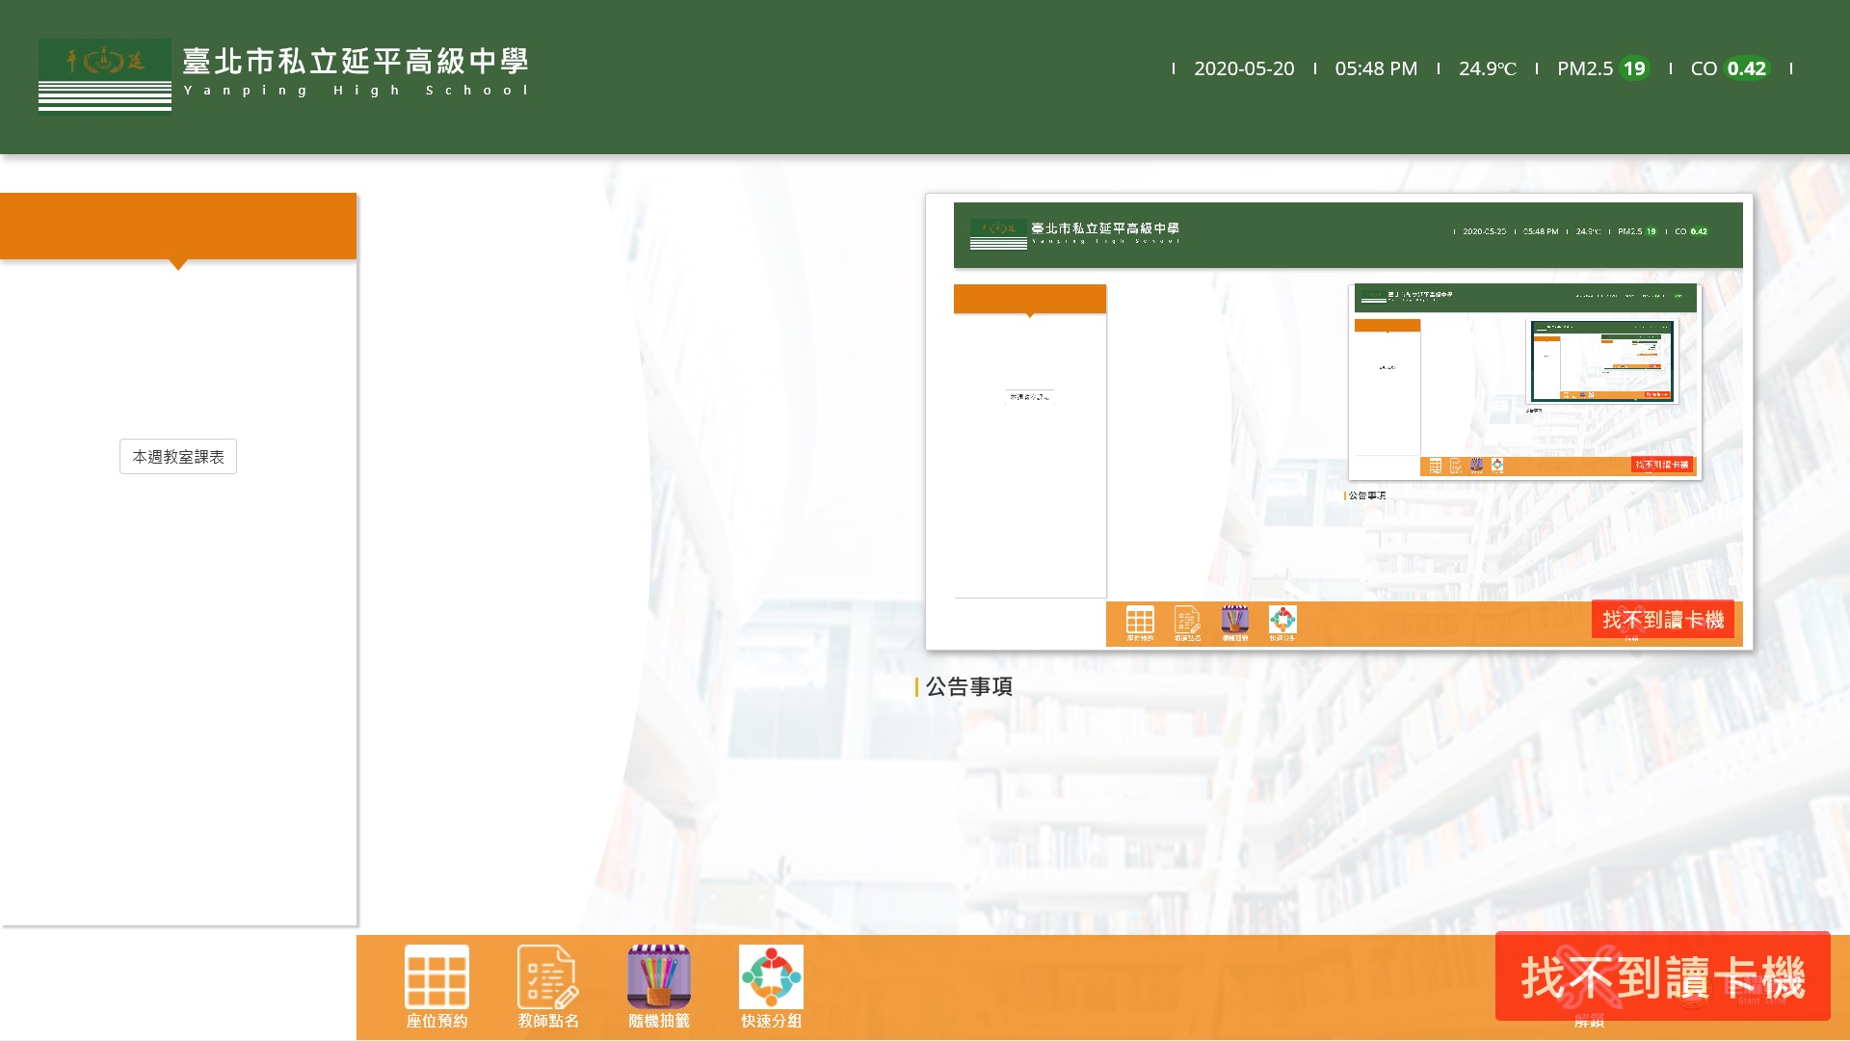
Task: Open the 教師點名 teacher roll call icon
Action: tap(548, 986)
